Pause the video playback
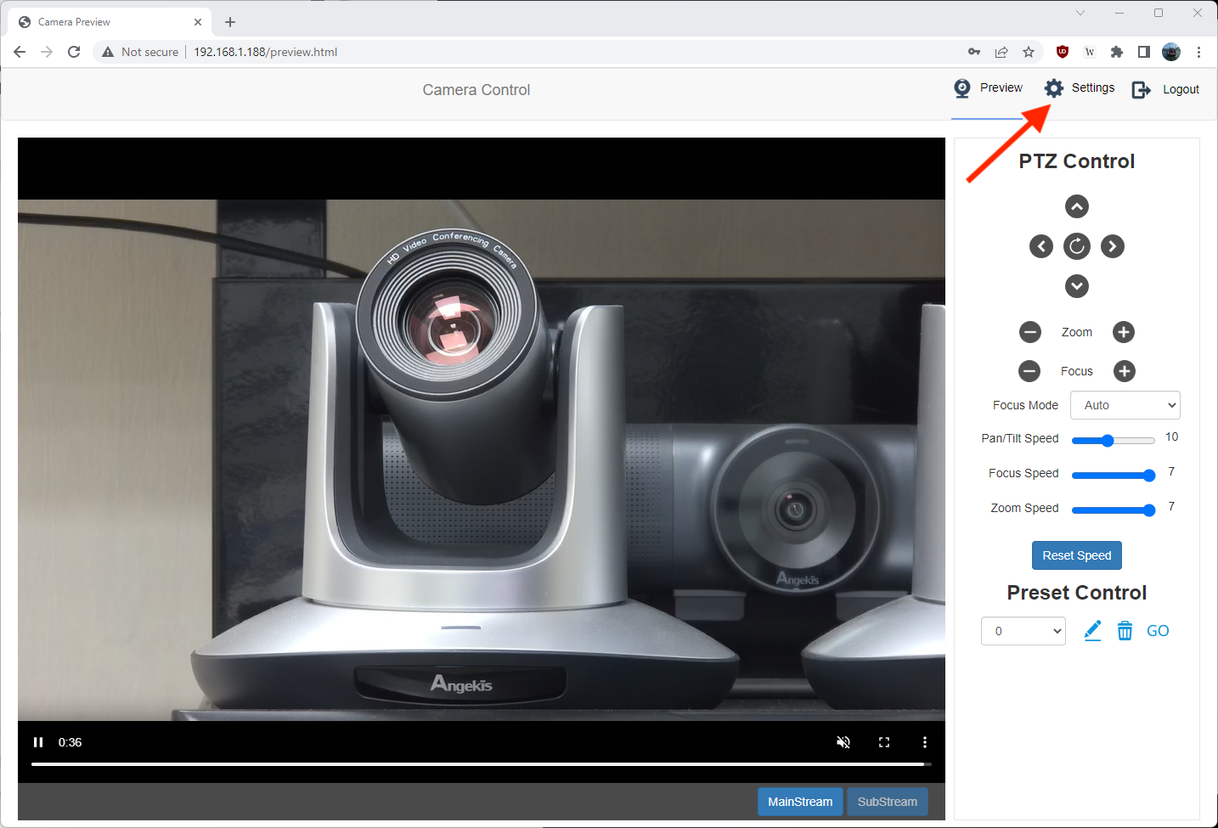Screen dimensions: 1218x828 point(38,742)
